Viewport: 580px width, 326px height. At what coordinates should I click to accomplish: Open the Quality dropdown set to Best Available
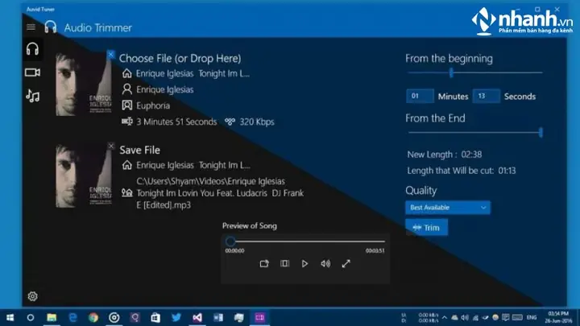[x=448, y=208]
